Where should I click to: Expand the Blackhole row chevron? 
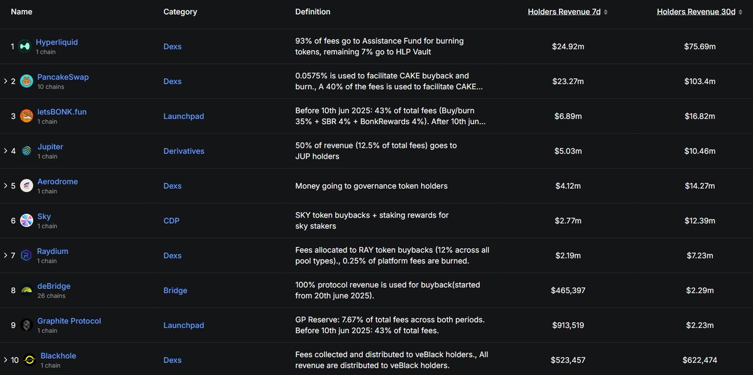5,360
